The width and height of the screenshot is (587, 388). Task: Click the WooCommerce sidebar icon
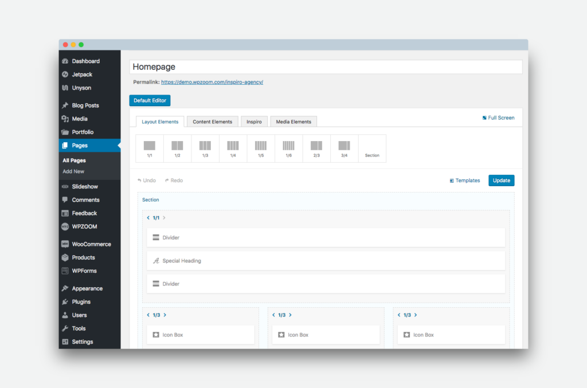[x=65, y=244]
